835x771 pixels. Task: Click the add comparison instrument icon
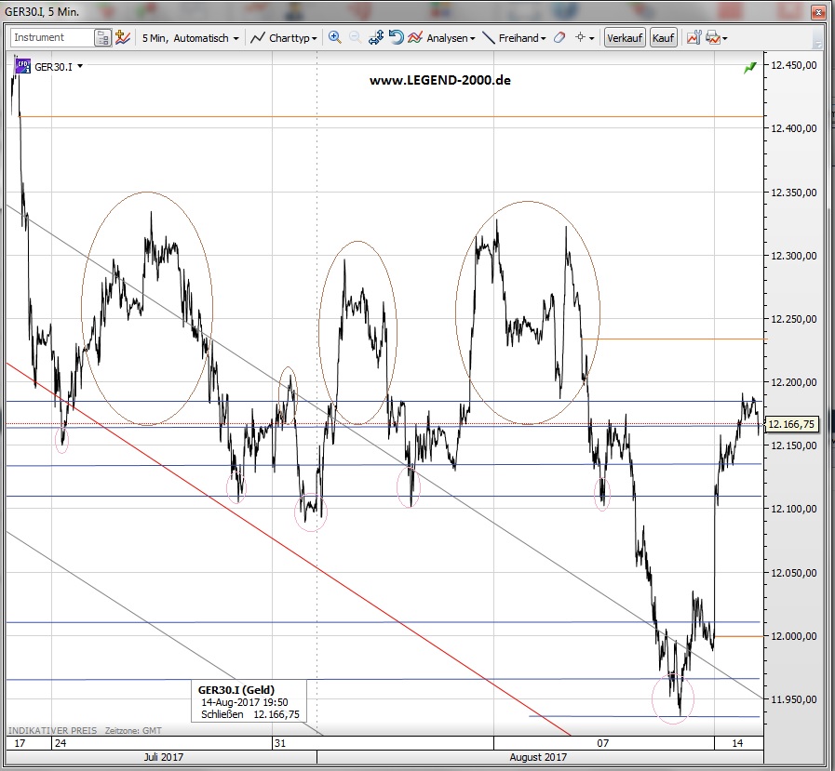[x=123, y=38]
